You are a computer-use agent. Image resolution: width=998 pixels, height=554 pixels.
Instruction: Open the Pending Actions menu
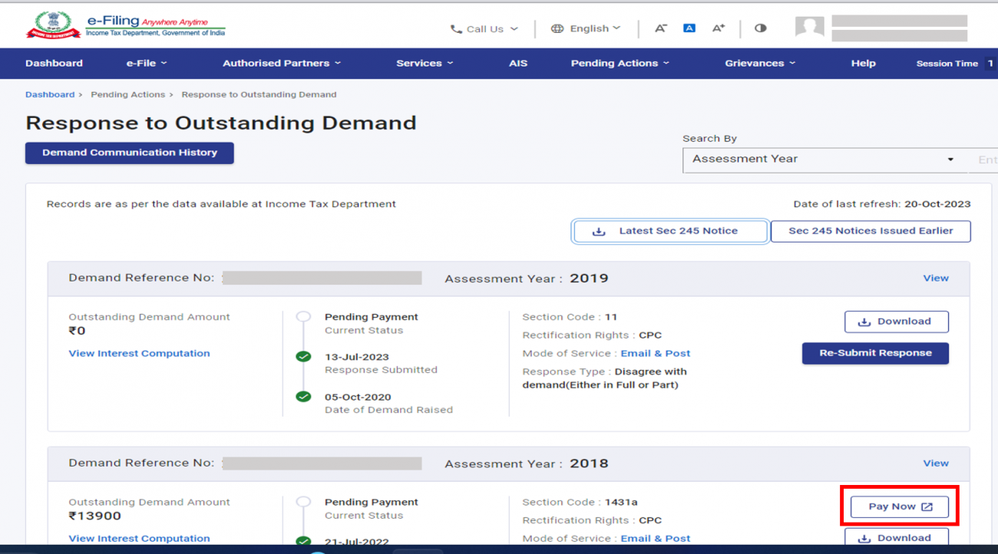(x=620, y=63)
